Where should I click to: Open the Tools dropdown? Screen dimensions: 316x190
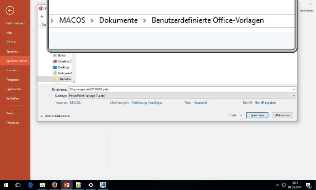[235, 115]
